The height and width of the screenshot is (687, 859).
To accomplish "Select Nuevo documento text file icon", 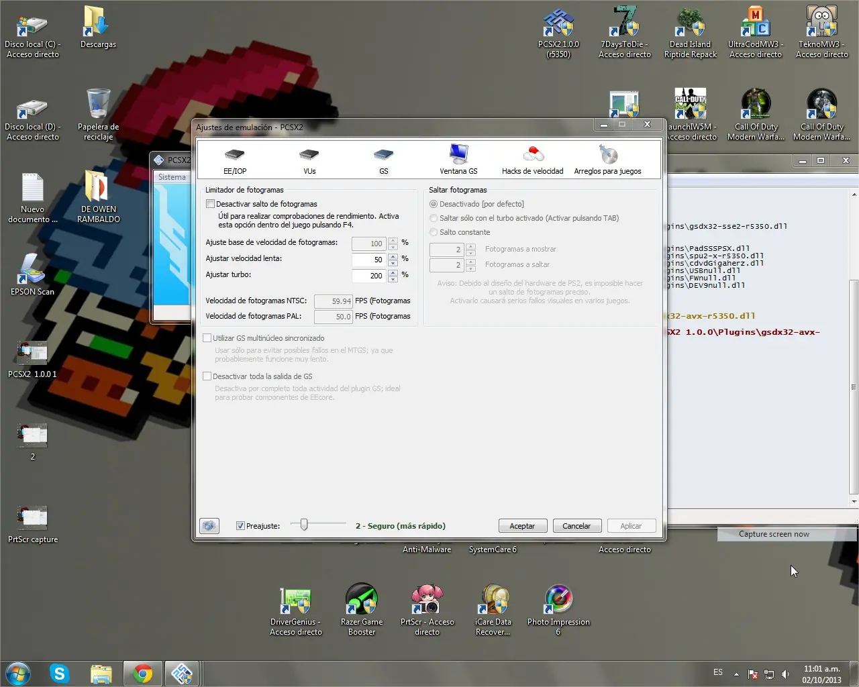I will [32, 198].
